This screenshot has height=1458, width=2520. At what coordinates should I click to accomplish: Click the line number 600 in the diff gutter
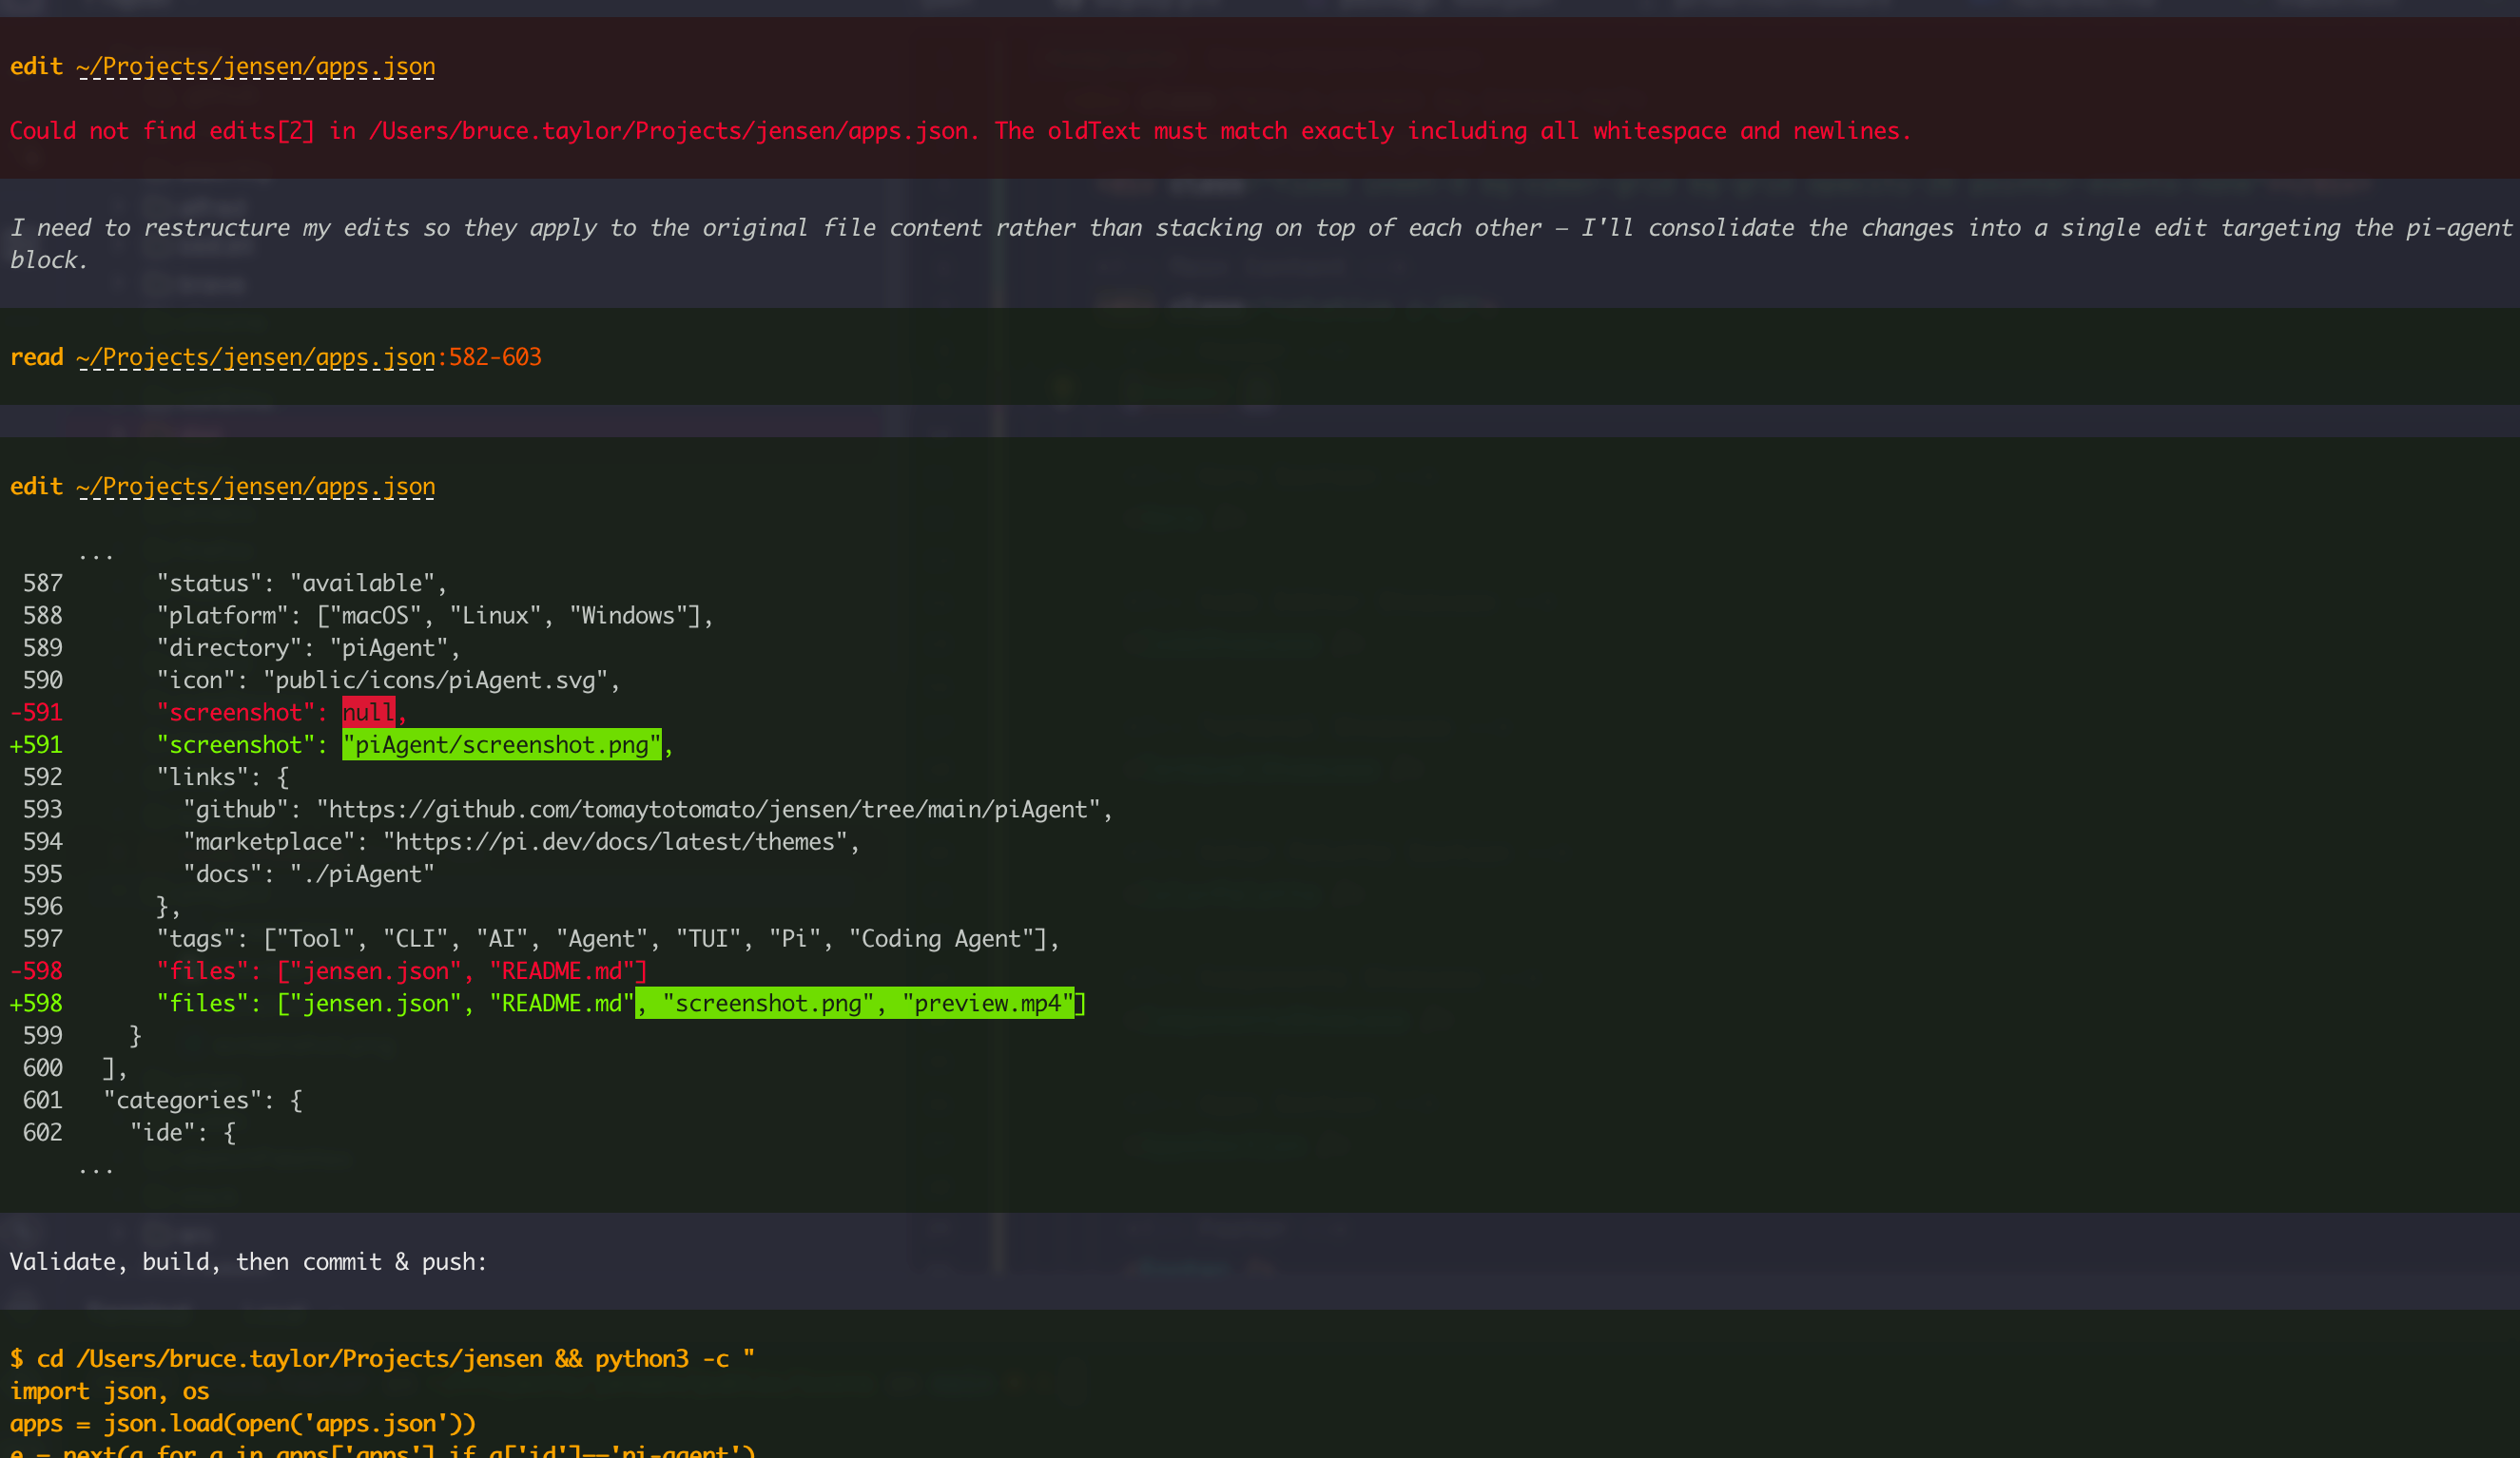tap(42, 1068)
